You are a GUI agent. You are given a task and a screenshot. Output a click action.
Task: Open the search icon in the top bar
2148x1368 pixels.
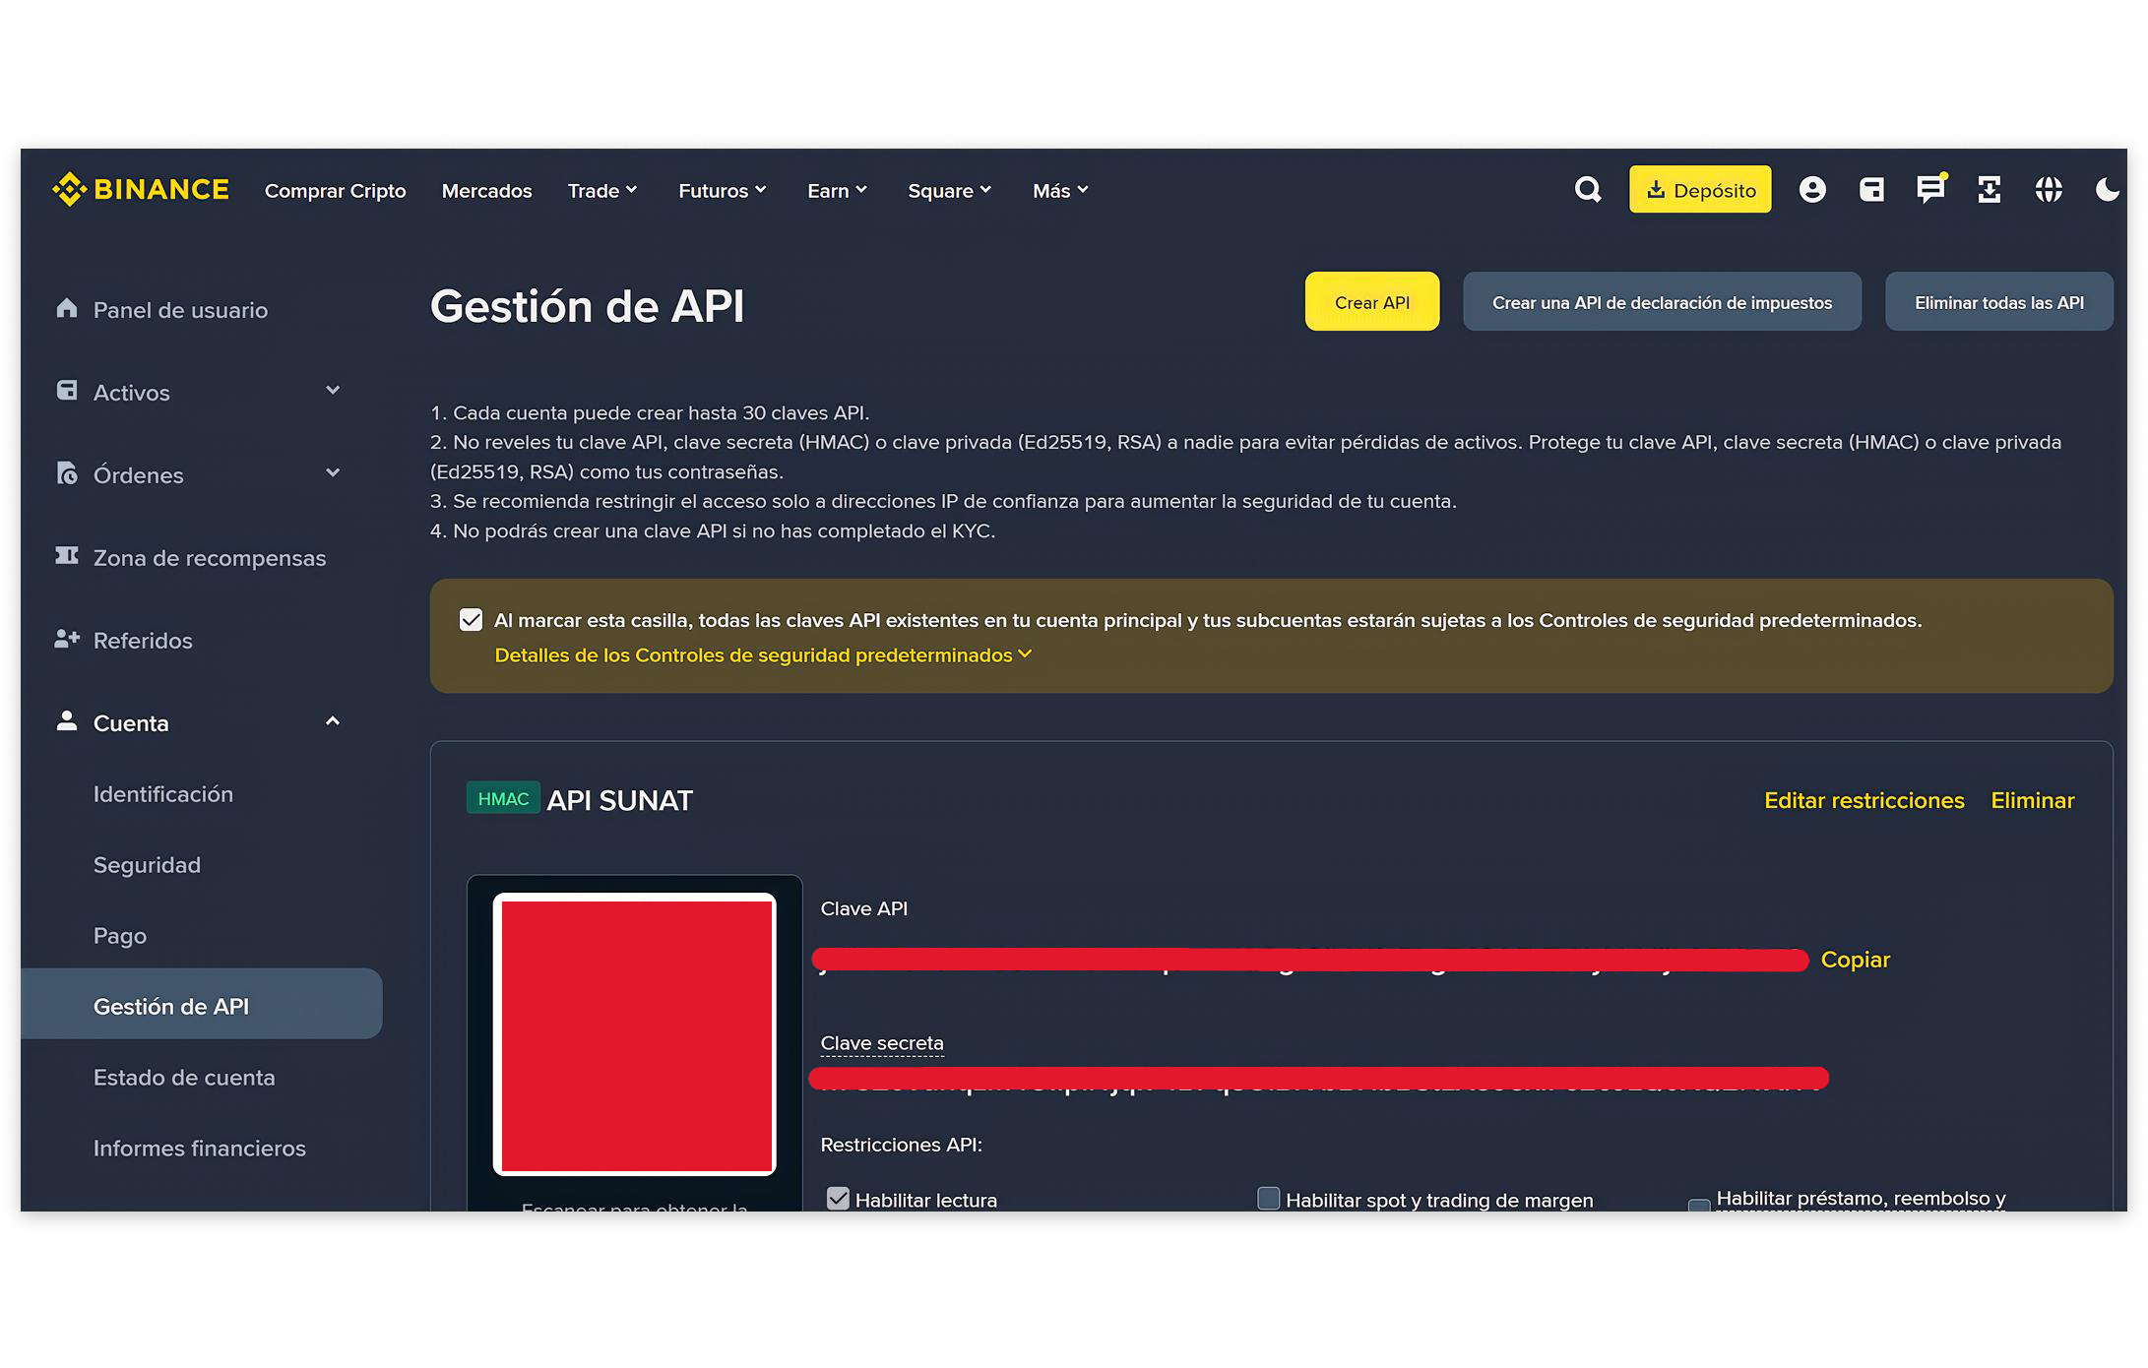[x=1587, y=189]
